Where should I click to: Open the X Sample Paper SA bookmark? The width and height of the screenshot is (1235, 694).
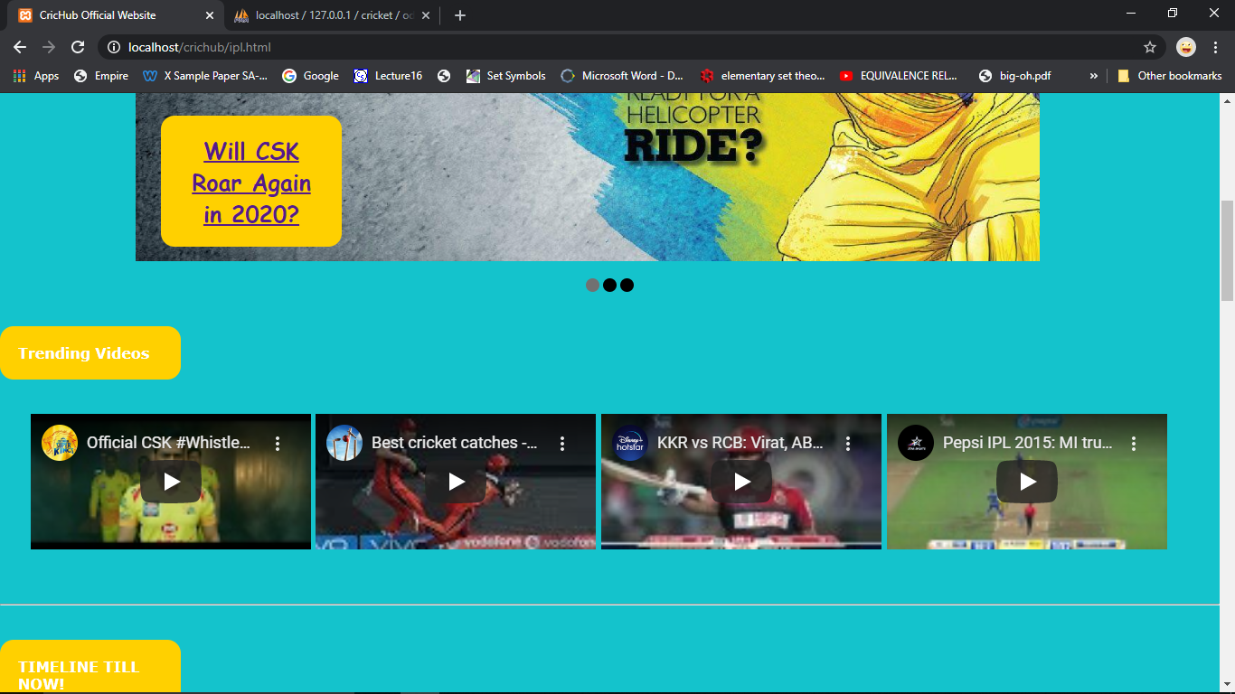click(205, 76)
